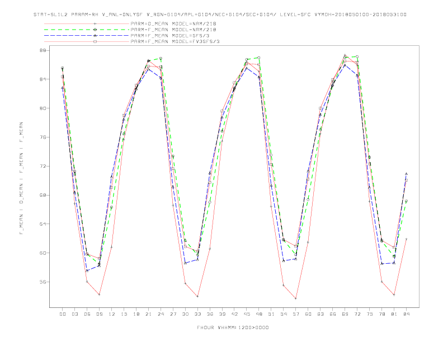Click x-axis forecast hour label 84
The height and width of the screenshot is (342, 443).
coord(406,314)
